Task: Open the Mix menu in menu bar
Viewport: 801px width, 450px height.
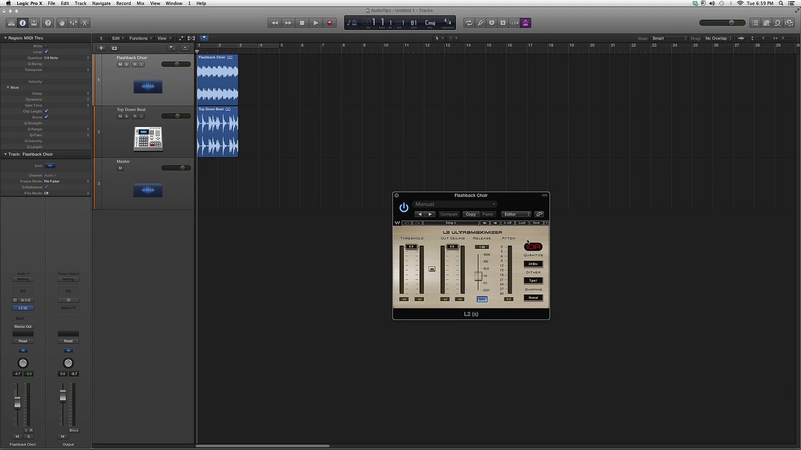Action: tap(140, 3)
